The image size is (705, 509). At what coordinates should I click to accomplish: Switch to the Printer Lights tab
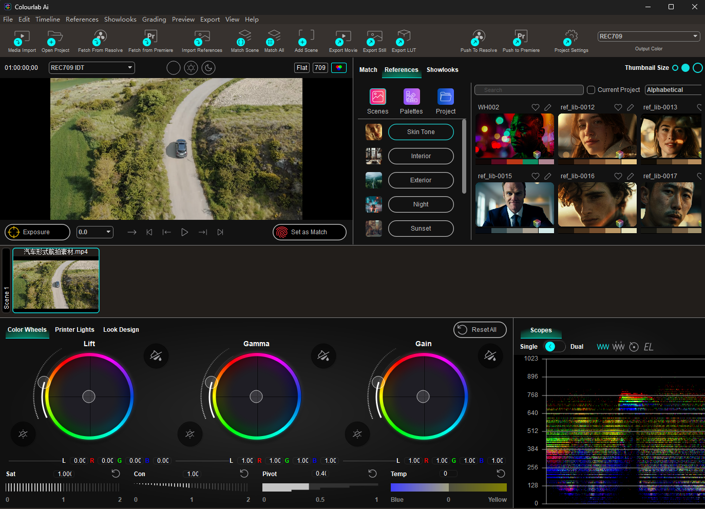tap(74, 330)
